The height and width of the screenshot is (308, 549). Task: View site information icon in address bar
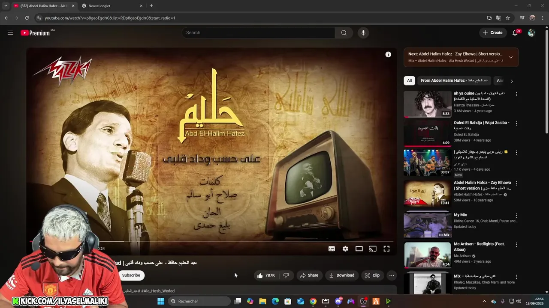pyautogui.click(x=39, y=18)
